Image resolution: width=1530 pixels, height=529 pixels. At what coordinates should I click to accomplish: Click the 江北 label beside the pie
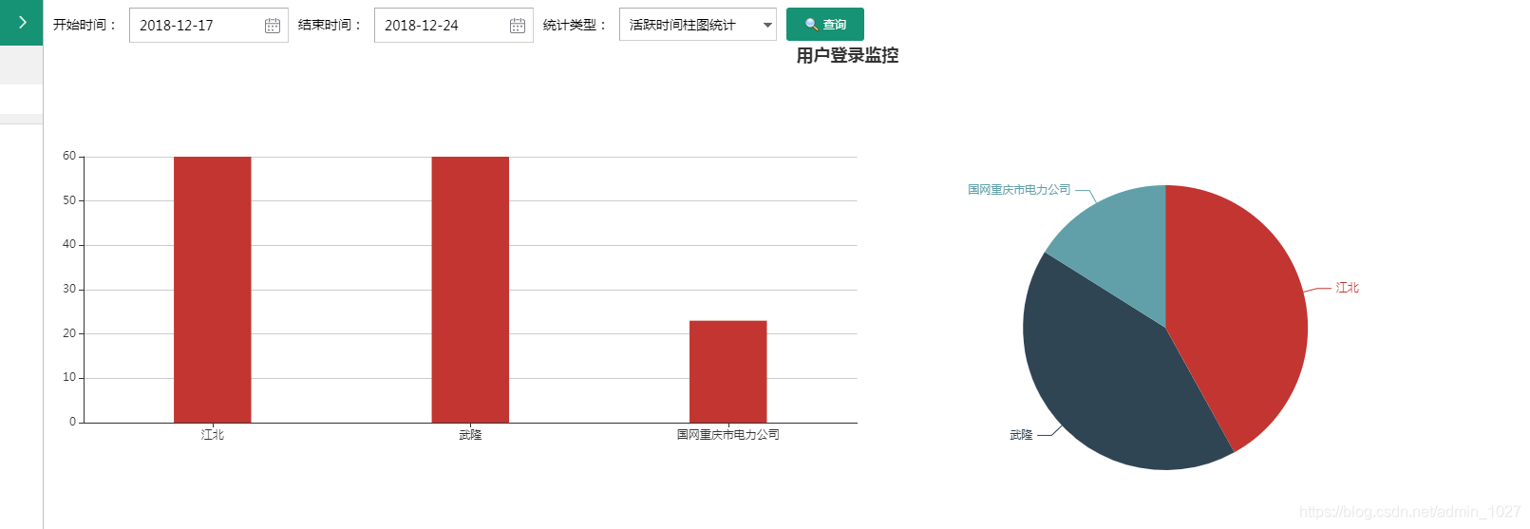pos(1347,288)
